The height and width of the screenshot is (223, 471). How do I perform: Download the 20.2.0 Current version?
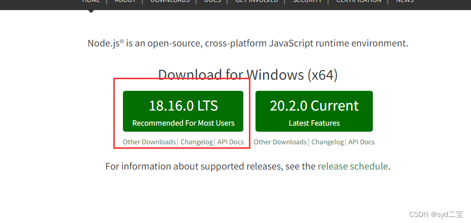coord(314,111)
